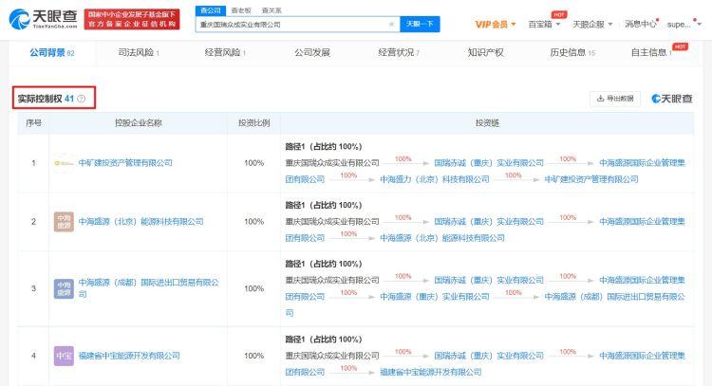This screenshot has height=386, width=712.
Task: Open company link 中矿建投资产管理有限公司 in row 1
Action: click(x=125, y=163)
